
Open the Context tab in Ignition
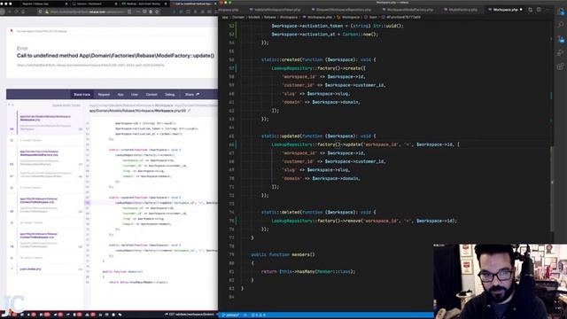pyautogui.click(x=151, y=95)
